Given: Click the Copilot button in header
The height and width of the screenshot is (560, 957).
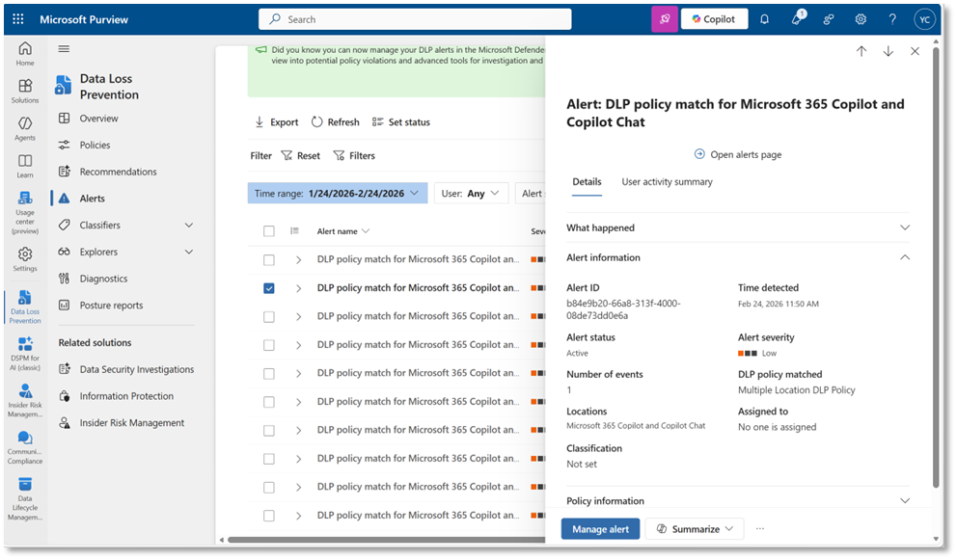Looking at the screenshot, I should pos(714,19).
